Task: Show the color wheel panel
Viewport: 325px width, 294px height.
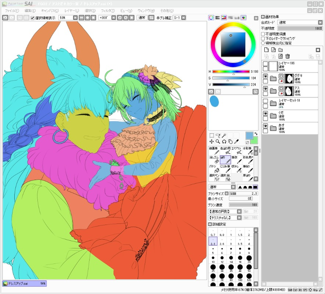Action: [211, 18]
